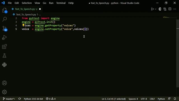Open the Go menu

pos(44,3)
